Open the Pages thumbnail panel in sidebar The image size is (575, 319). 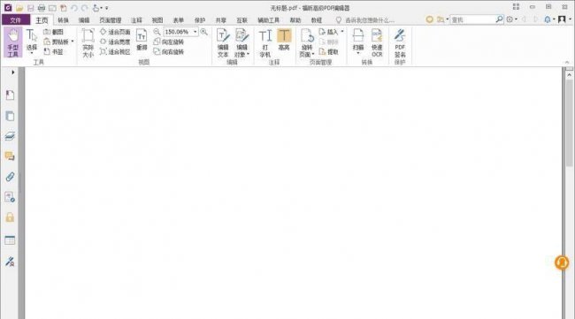(10, 116)
